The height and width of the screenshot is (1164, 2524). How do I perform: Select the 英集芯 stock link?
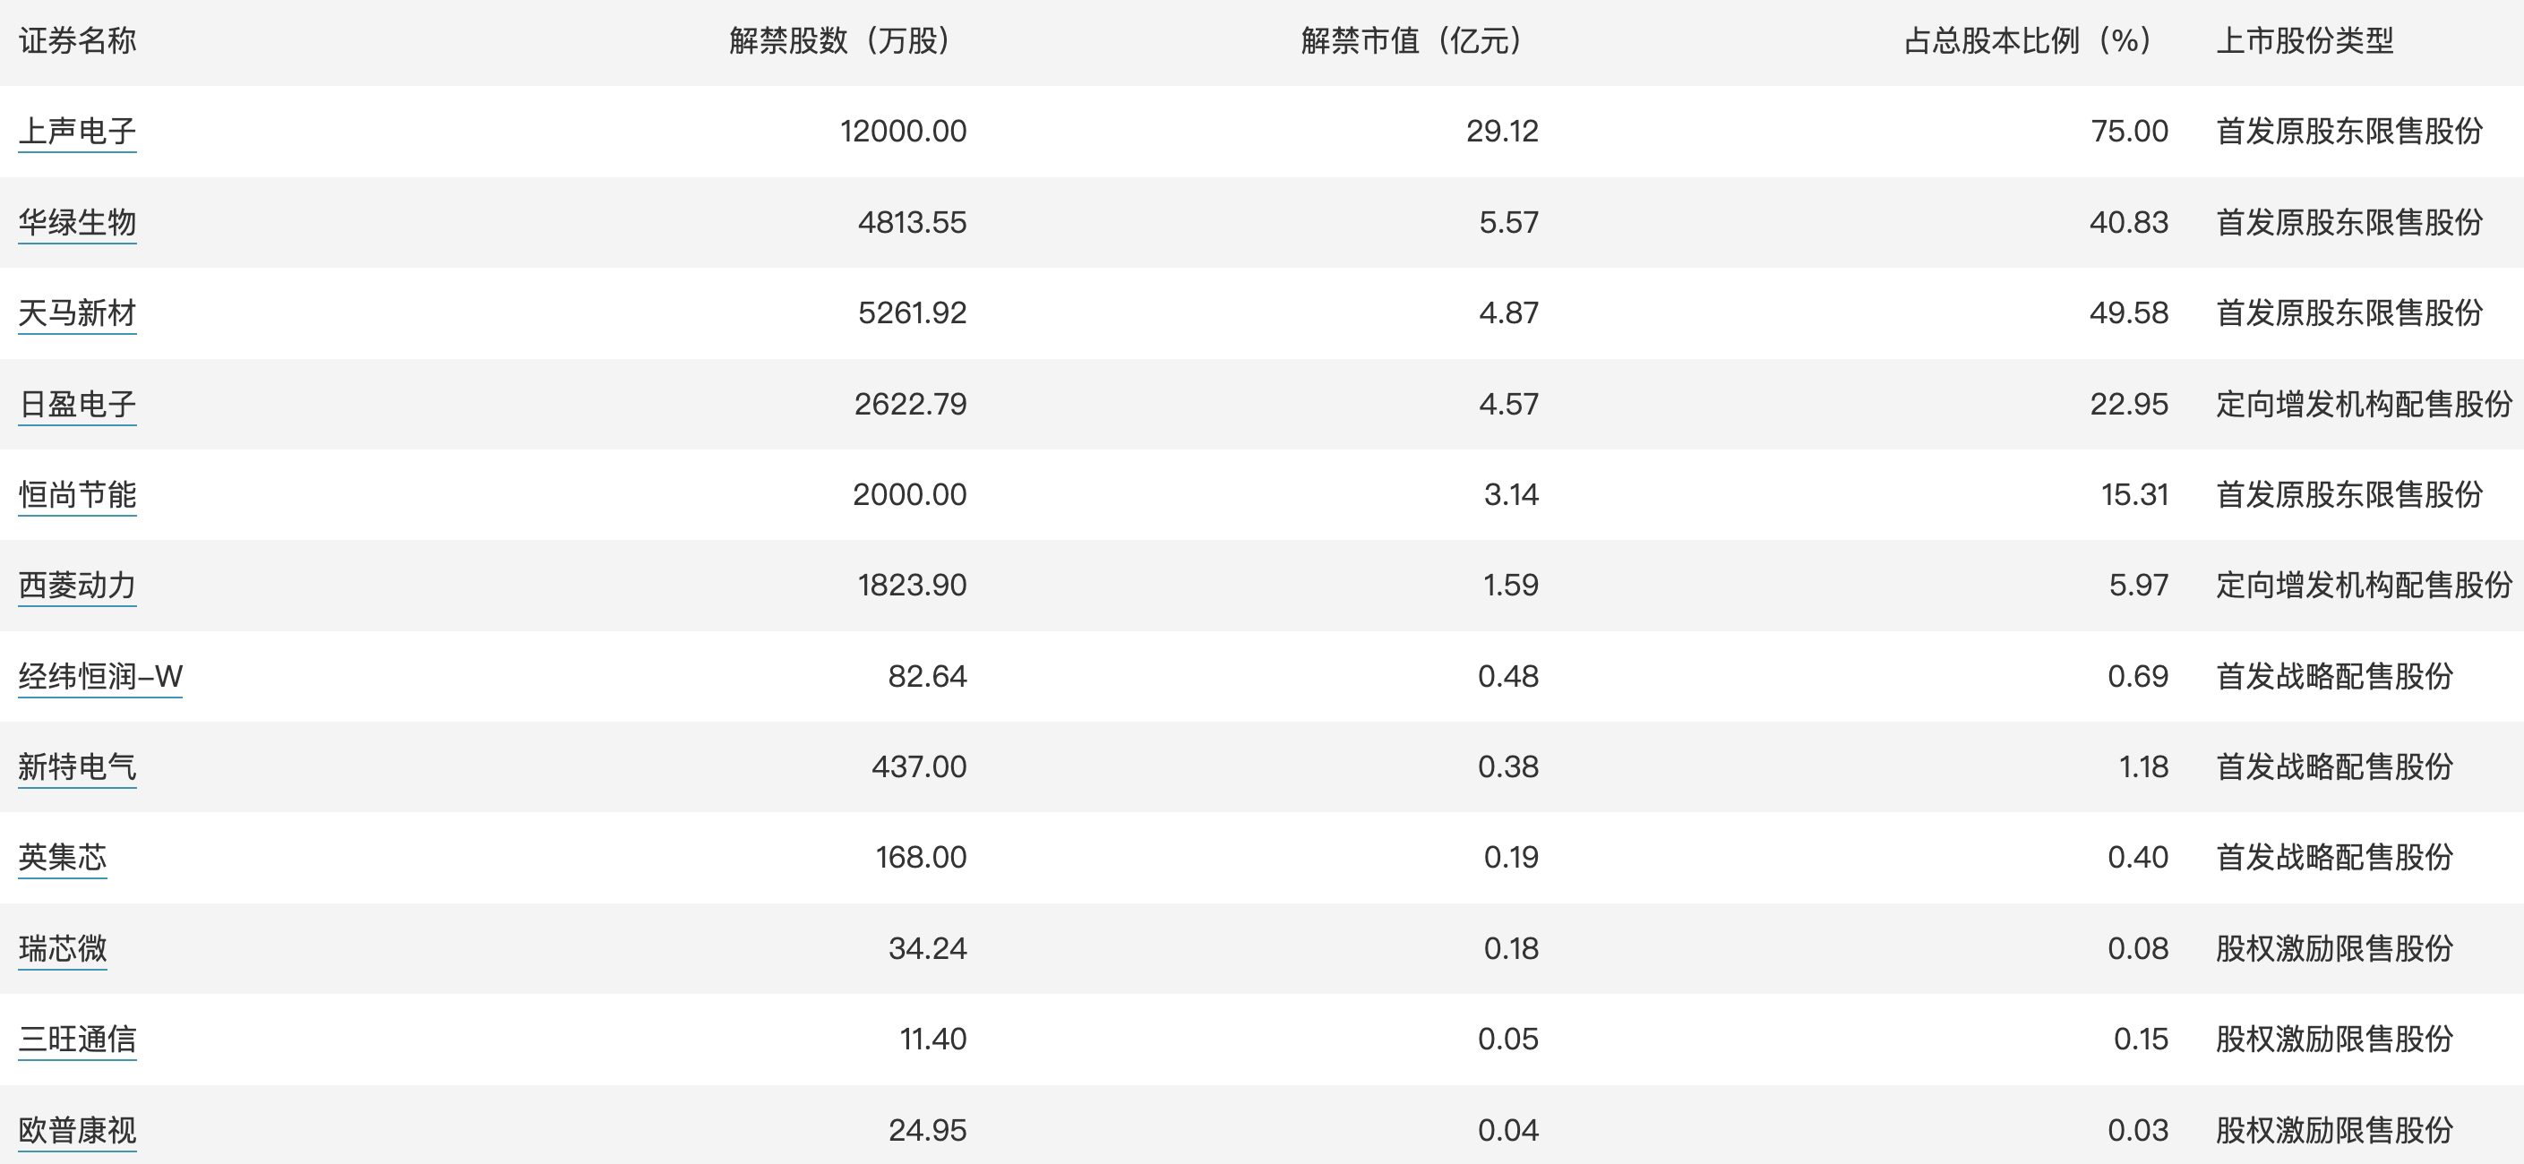click(63, 857)
